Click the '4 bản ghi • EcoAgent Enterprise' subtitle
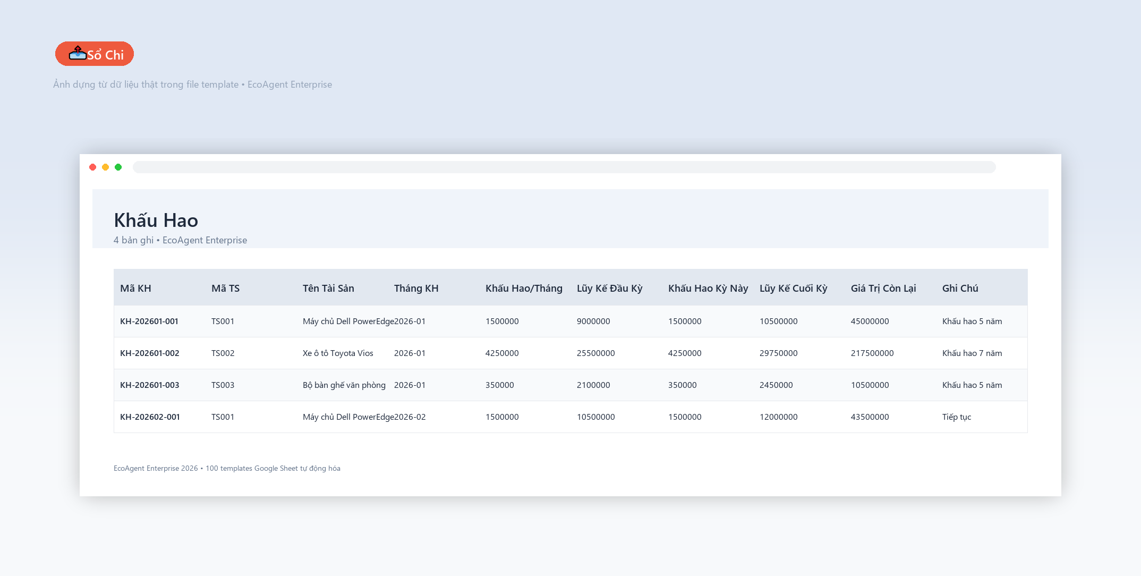This screenshot has height=576, width=1141. point(180,240)
